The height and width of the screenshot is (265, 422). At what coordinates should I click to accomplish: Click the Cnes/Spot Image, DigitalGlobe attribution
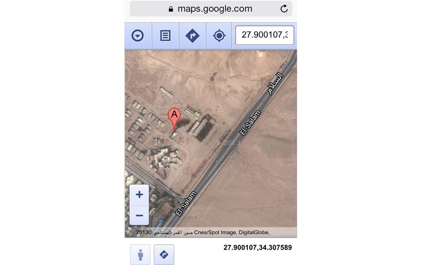[232, 232]
